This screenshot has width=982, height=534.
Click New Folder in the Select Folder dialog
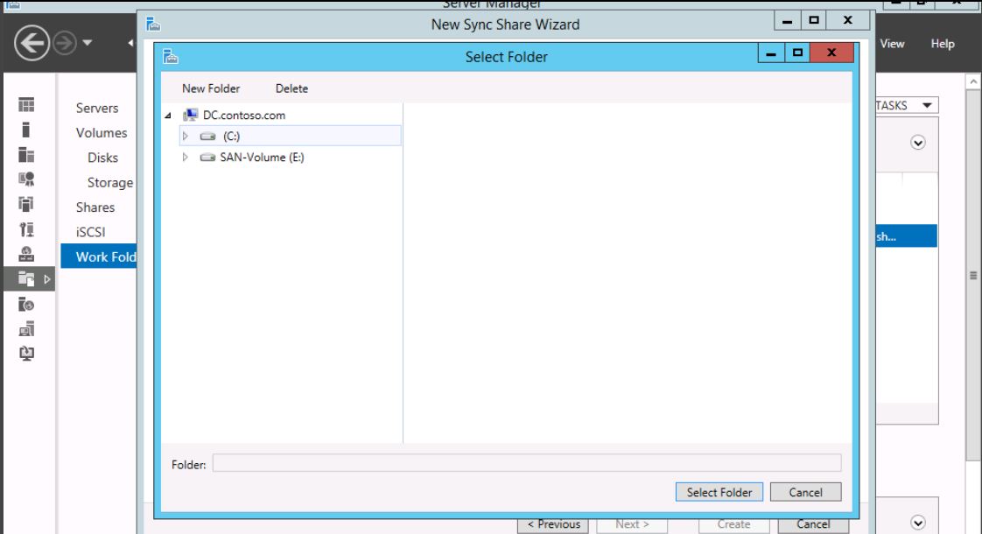211,88
